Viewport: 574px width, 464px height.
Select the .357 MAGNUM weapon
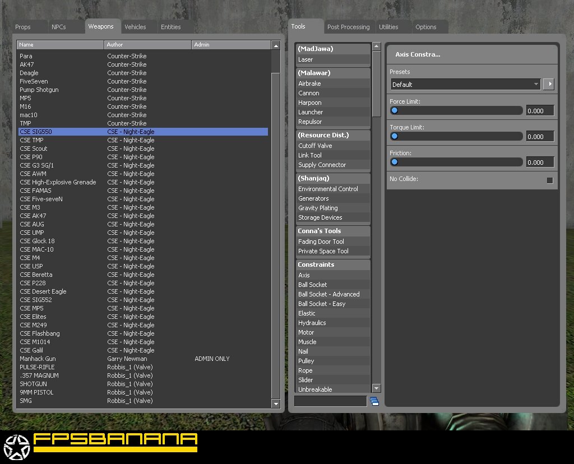pos(143,375)
